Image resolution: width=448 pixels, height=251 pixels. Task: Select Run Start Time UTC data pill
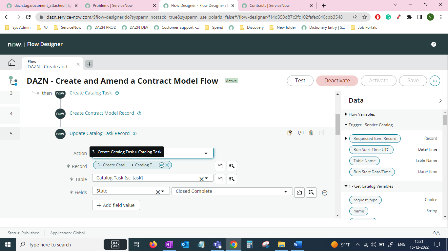click(372, 150)
